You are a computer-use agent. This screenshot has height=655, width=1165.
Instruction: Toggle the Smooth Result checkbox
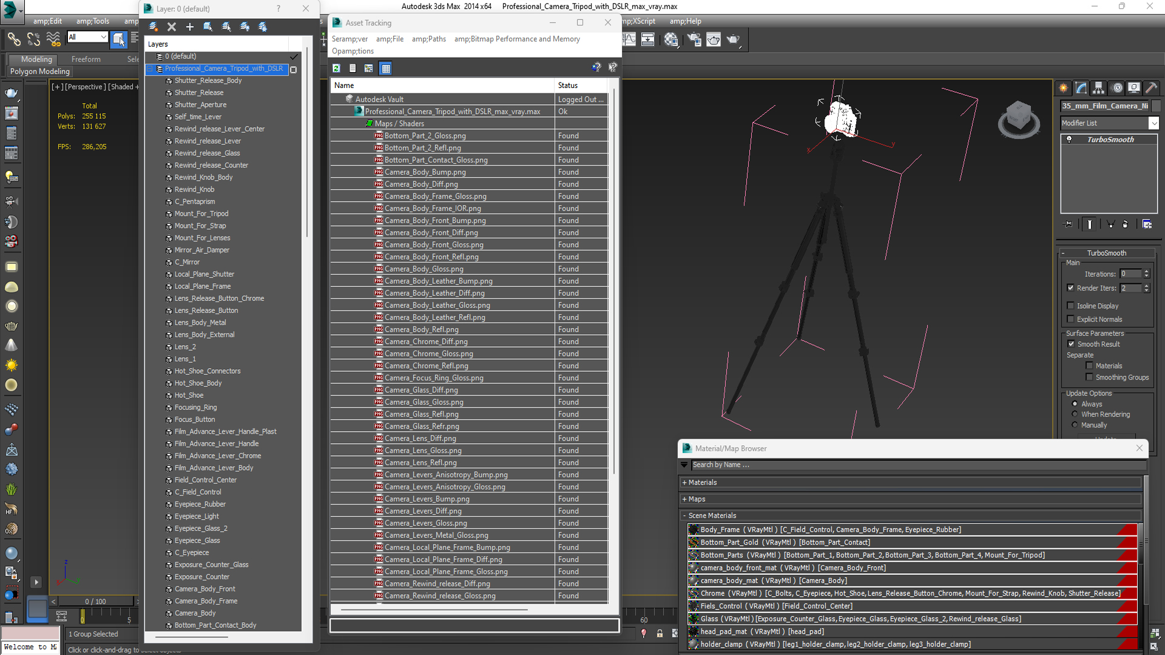coord(1071,344)
